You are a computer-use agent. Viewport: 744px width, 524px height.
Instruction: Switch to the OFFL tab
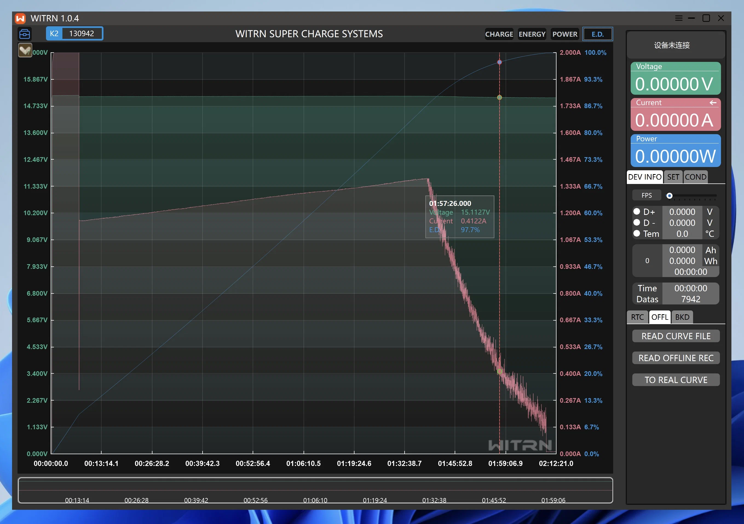coord(660,317)
